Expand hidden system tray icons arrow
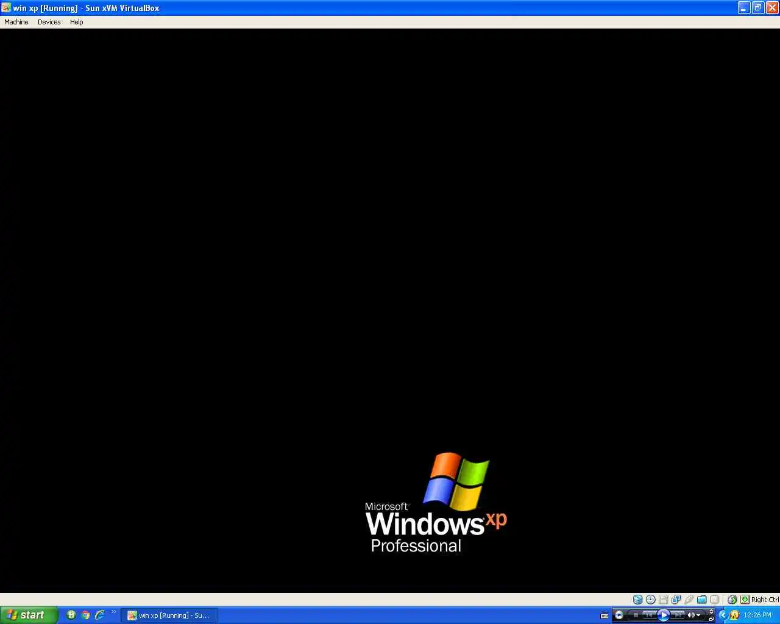The image size is (780, 624). tap(723, 615)
